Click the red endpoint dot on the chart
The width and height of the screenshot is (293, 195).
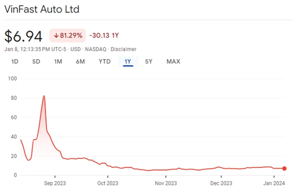click(284, 169)
